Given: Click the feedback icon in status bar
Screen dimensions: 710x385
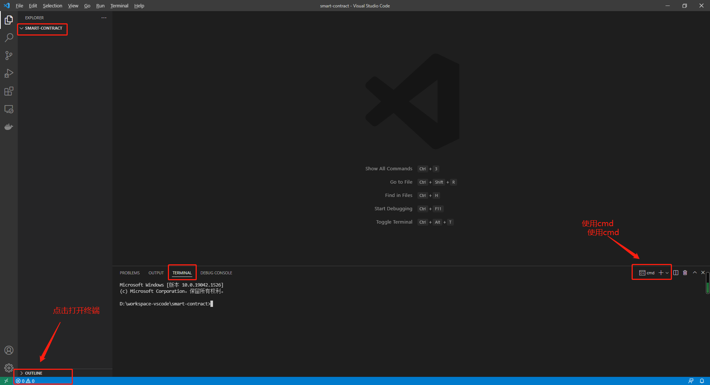Looking at the screenshot, I should [x=691, y=381].
